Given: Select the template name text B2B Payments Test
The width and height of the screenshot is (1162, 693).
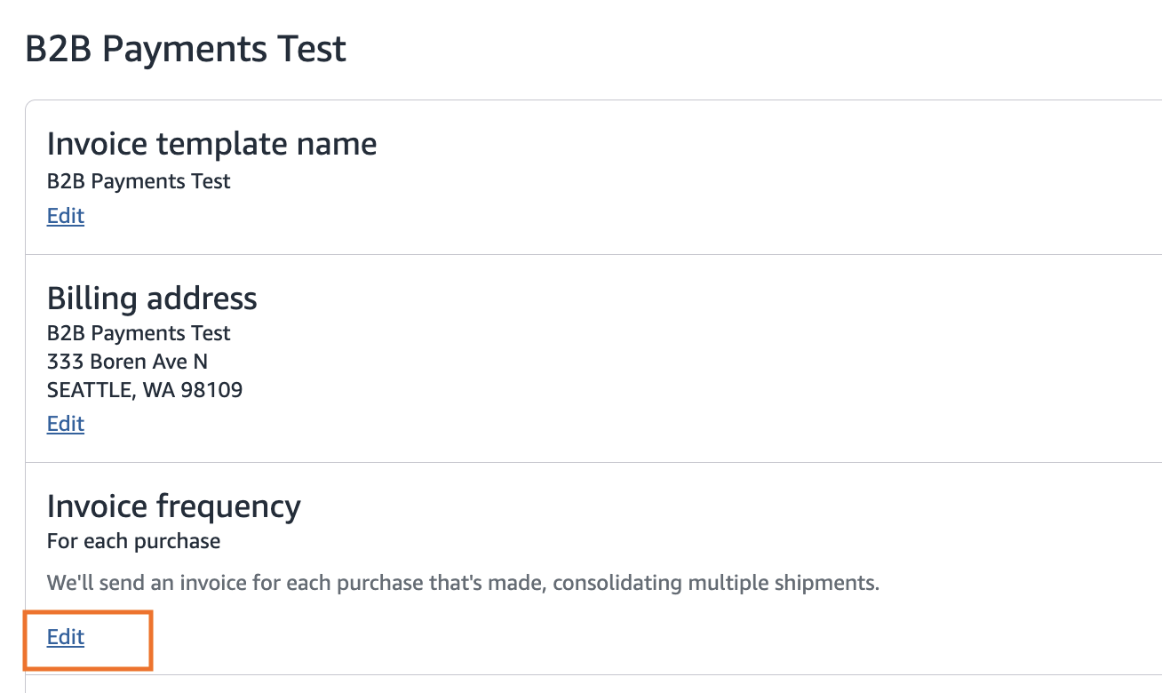Looking at the screenshot, I should click(138, 181).
